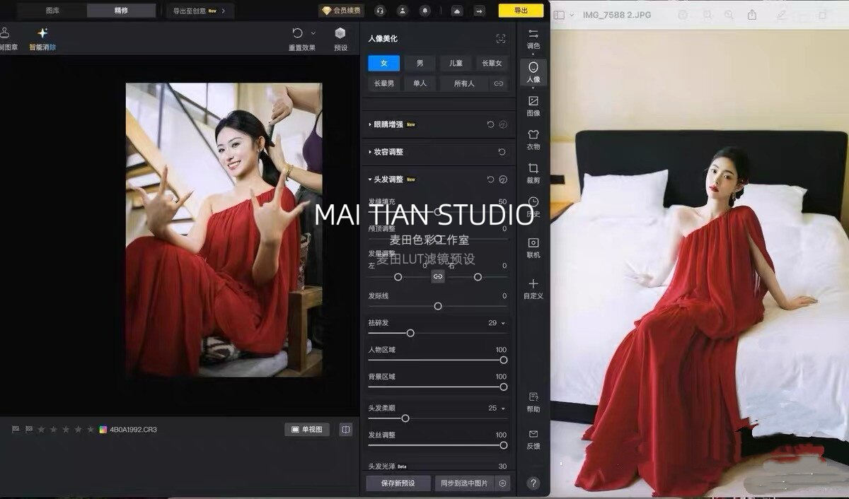The width and height of the screenshot is (849, 499).
Task: Click the 祛碎发 slider handle
Action: click(410, 333)
